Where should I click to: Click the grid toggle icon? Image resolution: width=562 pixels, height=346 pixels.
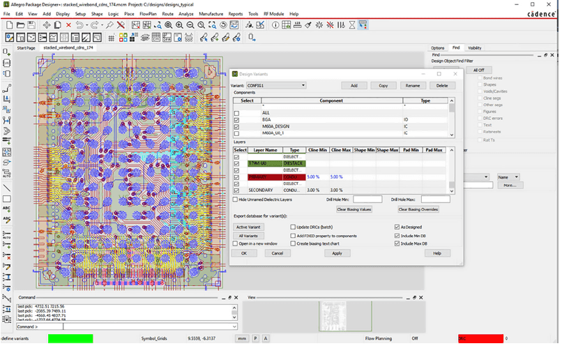[112, 38]
